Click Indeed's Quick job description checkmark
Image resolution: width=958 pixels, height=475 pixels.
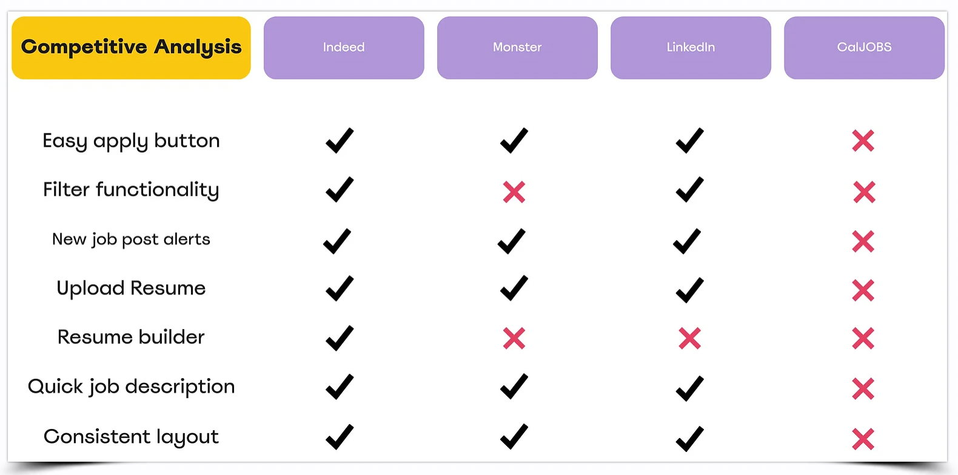tap(340, 387)
